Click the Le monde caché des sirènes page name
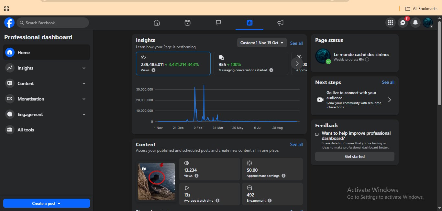Screen dimensions: 442x211 pyautogui.click(x=361, y=54)
